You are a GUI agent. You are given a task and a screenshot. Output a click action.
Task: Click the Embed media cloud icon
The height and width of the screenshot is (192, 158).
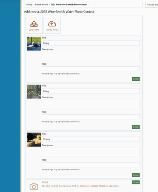click(x=52, y=24)
